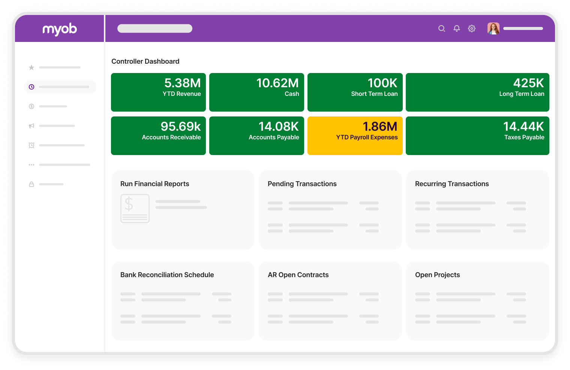Open the AR Open Contracts card
The height and width of the screenshot is (370, 570).
[x=330, y=301]
